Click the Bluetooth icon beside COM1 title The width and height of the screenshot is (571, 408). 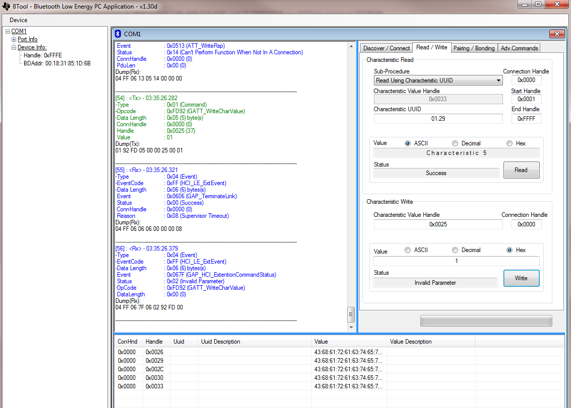[118, 34]
